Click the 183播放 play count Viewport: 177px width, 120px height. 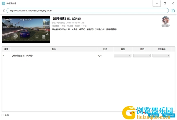(55, 26)
